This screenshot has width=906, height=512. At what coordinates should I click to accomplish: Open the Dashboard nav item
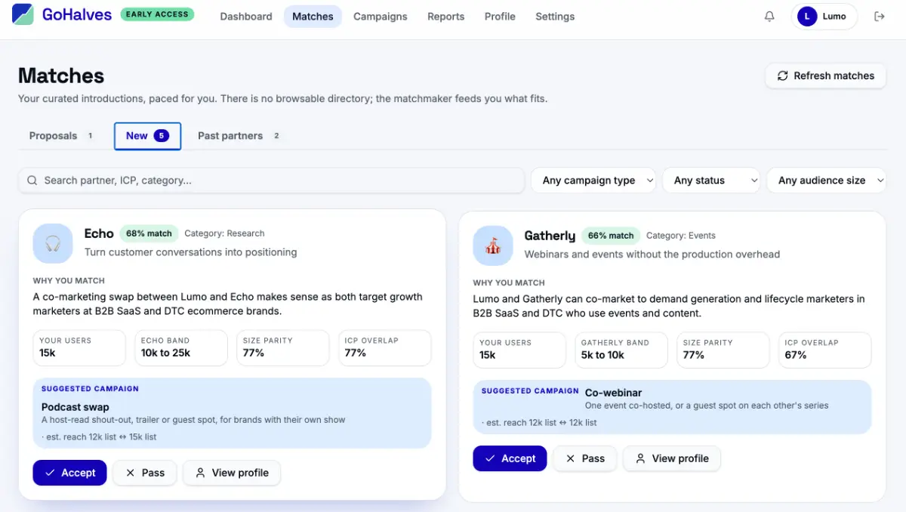tap(246, 17)
